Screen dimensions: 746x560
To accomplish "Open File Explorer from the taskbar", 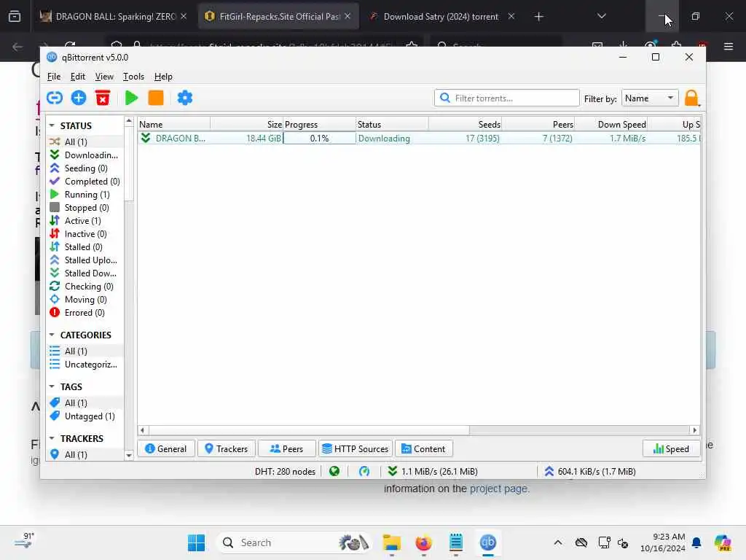I will pos(391,542).
